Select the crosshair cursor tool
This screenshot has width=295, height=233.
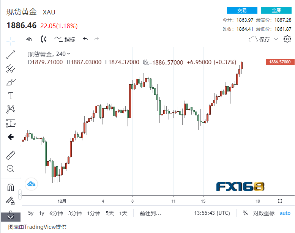point(11,40)
